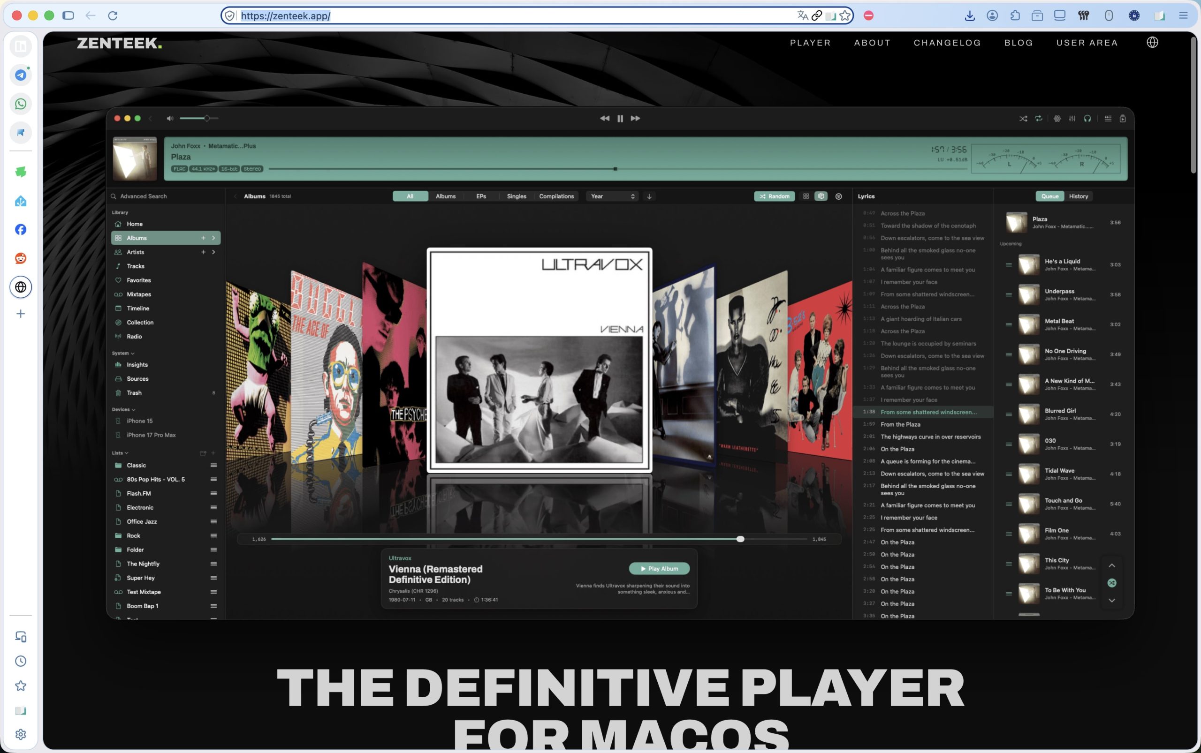Screen dimensions: 1201x753
Task: Open the password keys extension icon
Action: tap(1084, 16)
